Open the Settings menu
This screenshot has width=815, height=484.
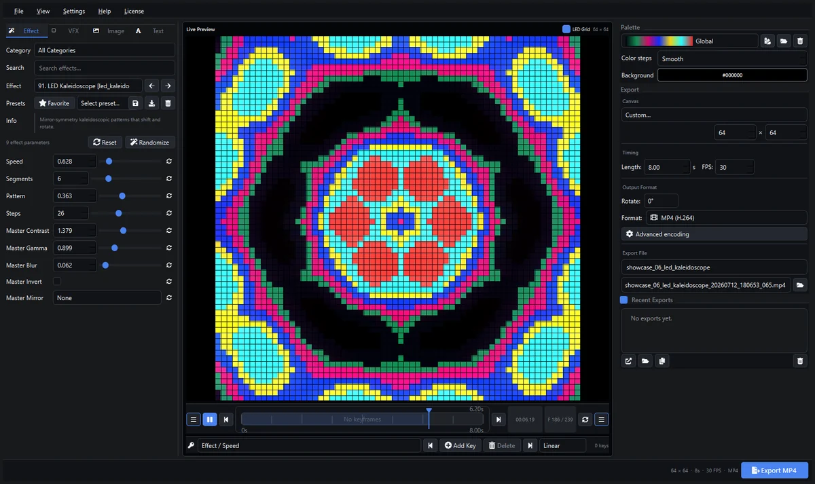tap(74, 11)
